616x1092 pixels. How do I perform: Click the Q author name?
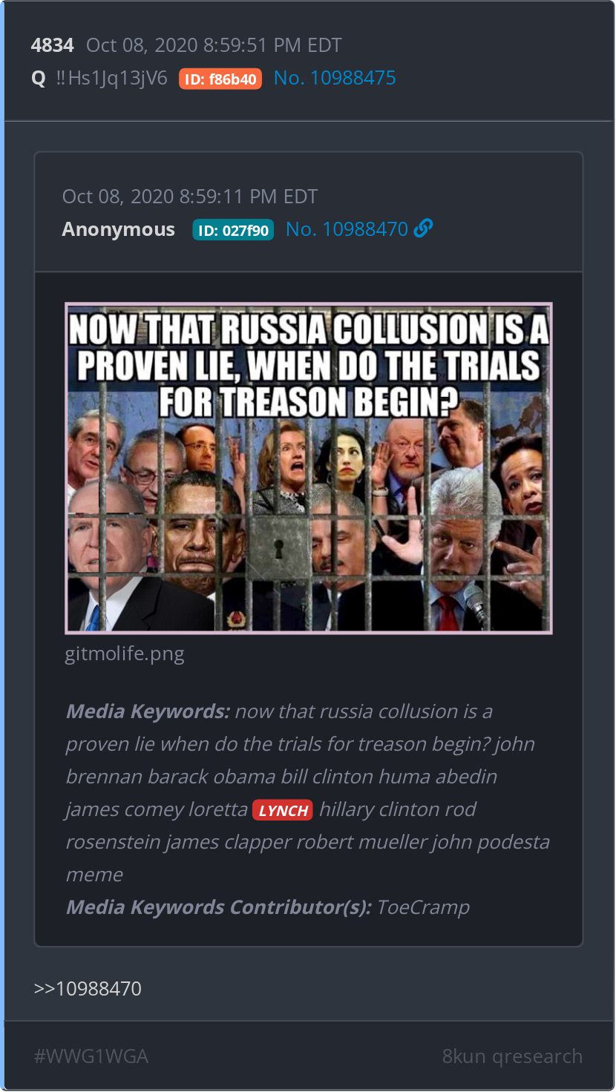pos(39,79)
